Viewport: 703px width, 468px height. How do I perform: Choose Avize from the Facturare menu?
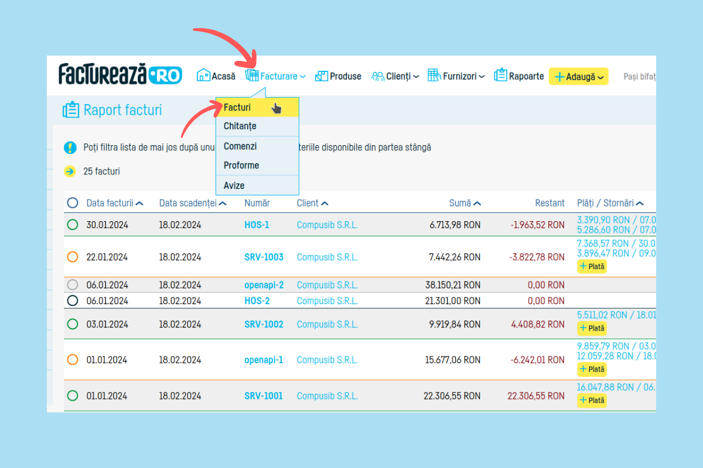coord(234,185)
